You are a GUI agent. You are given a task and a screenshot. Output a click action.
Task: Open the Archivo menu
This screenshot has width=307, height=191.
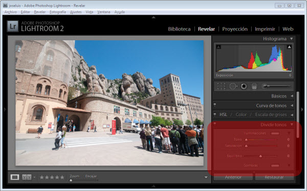coord(11,12)
